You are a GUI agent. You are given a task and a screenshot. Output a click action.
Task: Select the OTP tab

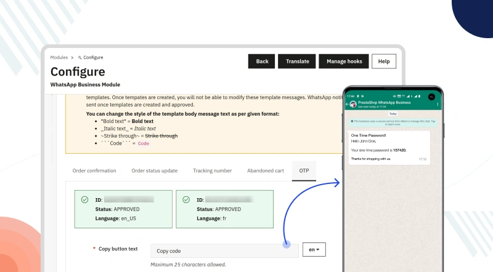tap(304, 170)
